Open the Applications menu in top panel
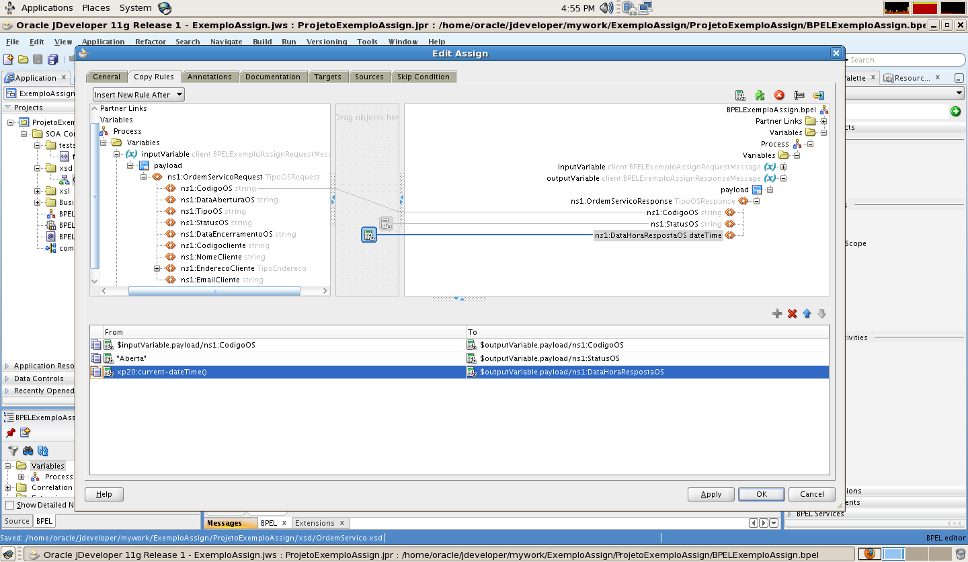The height and width of the screenshot is (562, 968). (47, 8)
